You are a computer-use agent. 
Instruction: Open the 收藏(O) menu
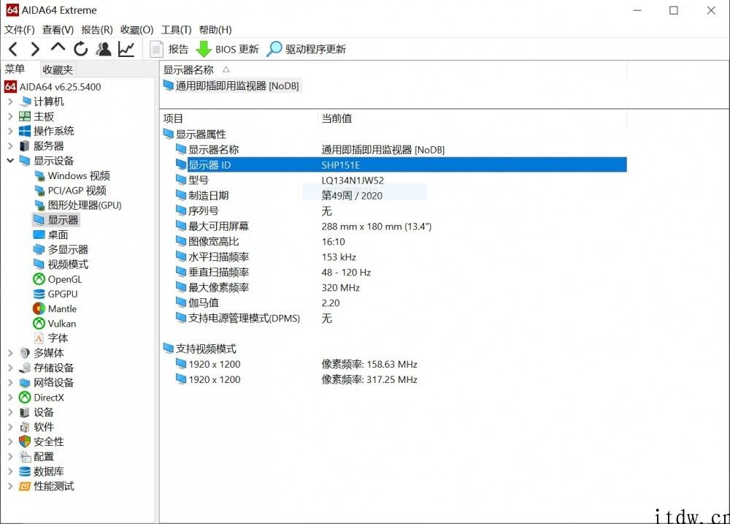coord(137,30)
